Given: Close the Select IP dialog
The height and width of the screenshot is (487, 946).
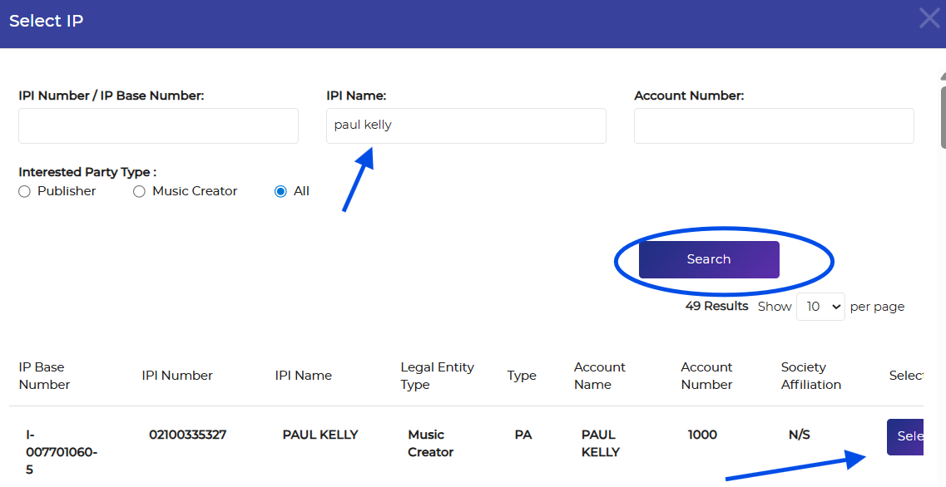Looking at the screenshot, I should point(929,18).
